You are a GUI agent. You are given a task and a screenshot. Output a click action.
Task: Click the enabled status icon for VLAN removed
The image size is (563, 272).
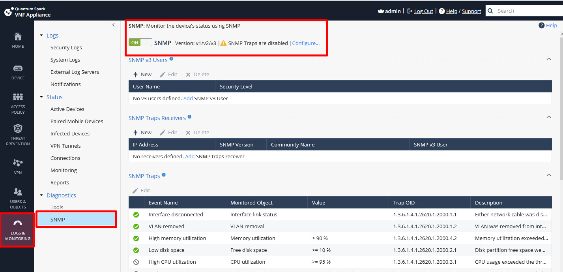[x=136, y=227]
